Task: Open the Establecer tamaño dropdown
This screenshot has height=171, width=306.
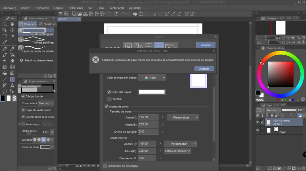Action: [178, 151]
